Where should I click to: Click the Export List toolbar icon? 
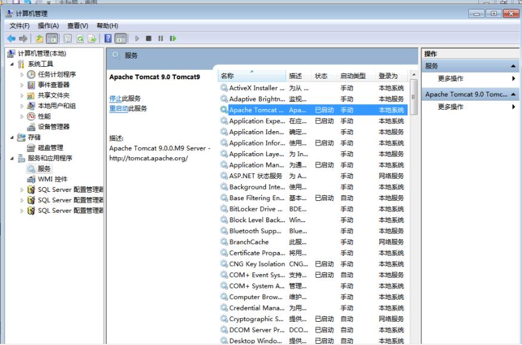(x=92, y=39)
